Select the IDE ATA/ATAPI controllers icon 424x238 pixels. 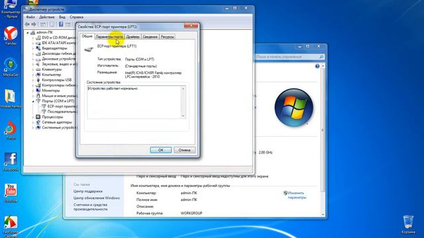tap(38, 43)
